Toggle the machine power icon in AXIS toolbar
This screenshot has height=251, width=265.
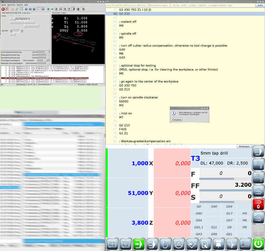pos(7,9)
